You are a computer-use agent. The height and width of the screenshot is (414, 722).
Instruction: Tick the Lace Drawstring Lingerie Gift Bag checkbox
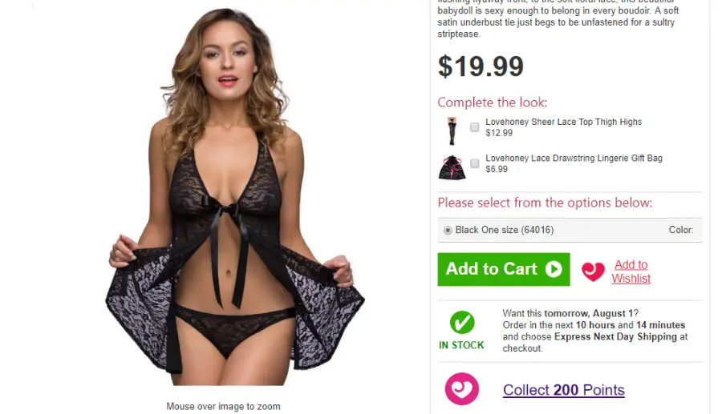pos(474,163)
